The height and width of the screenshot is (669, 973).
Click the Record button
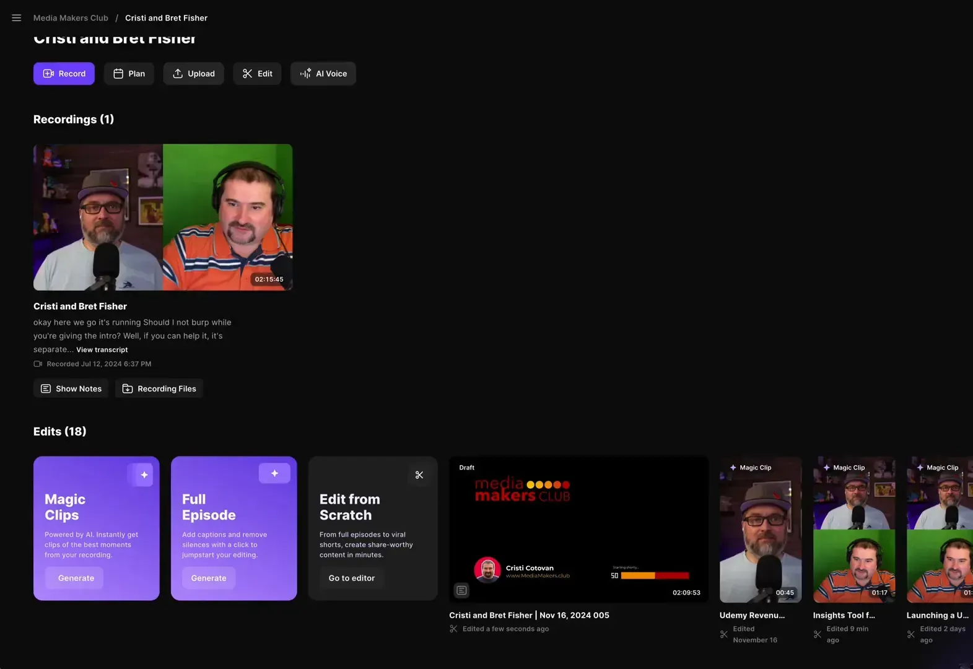(x=64, y=74)
